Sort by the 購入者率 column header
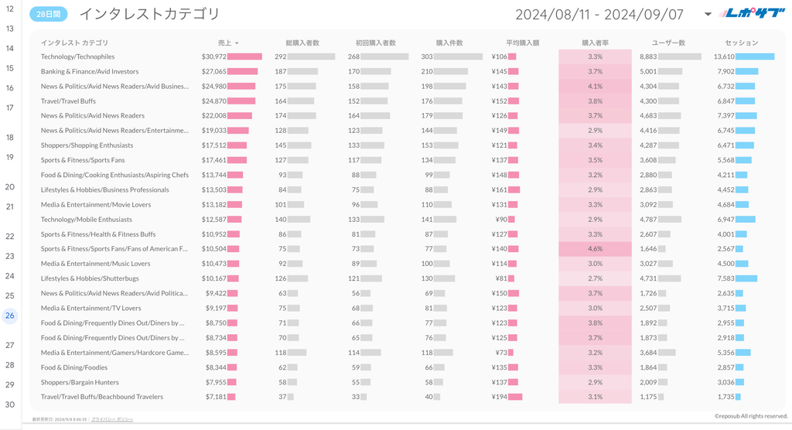Screen dimensions: 792x430 (x=594, y=43)
